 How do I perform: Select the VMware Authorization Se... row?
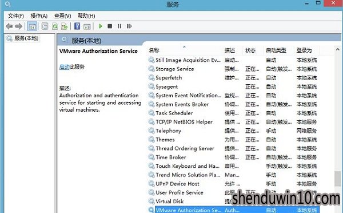[x=233, y=210]
